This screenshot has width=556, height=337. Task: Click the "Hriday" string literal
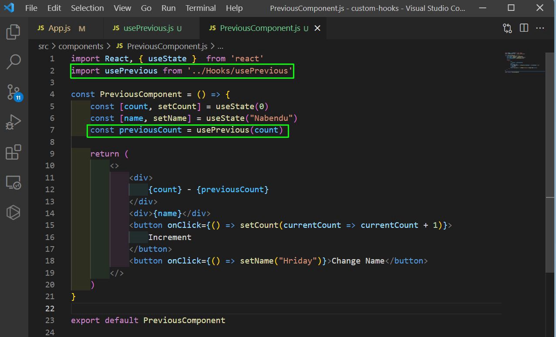(297, 261)
